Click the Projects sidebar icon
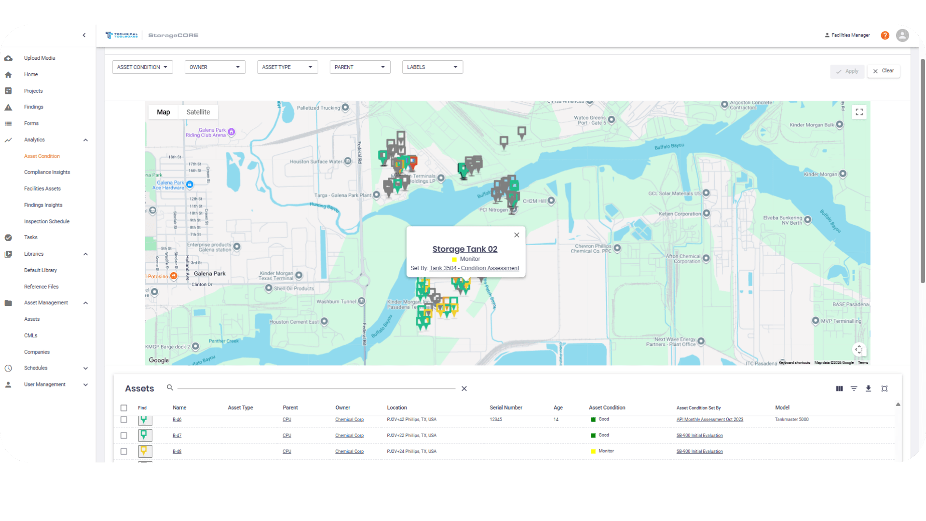 (x=8, y=91)
